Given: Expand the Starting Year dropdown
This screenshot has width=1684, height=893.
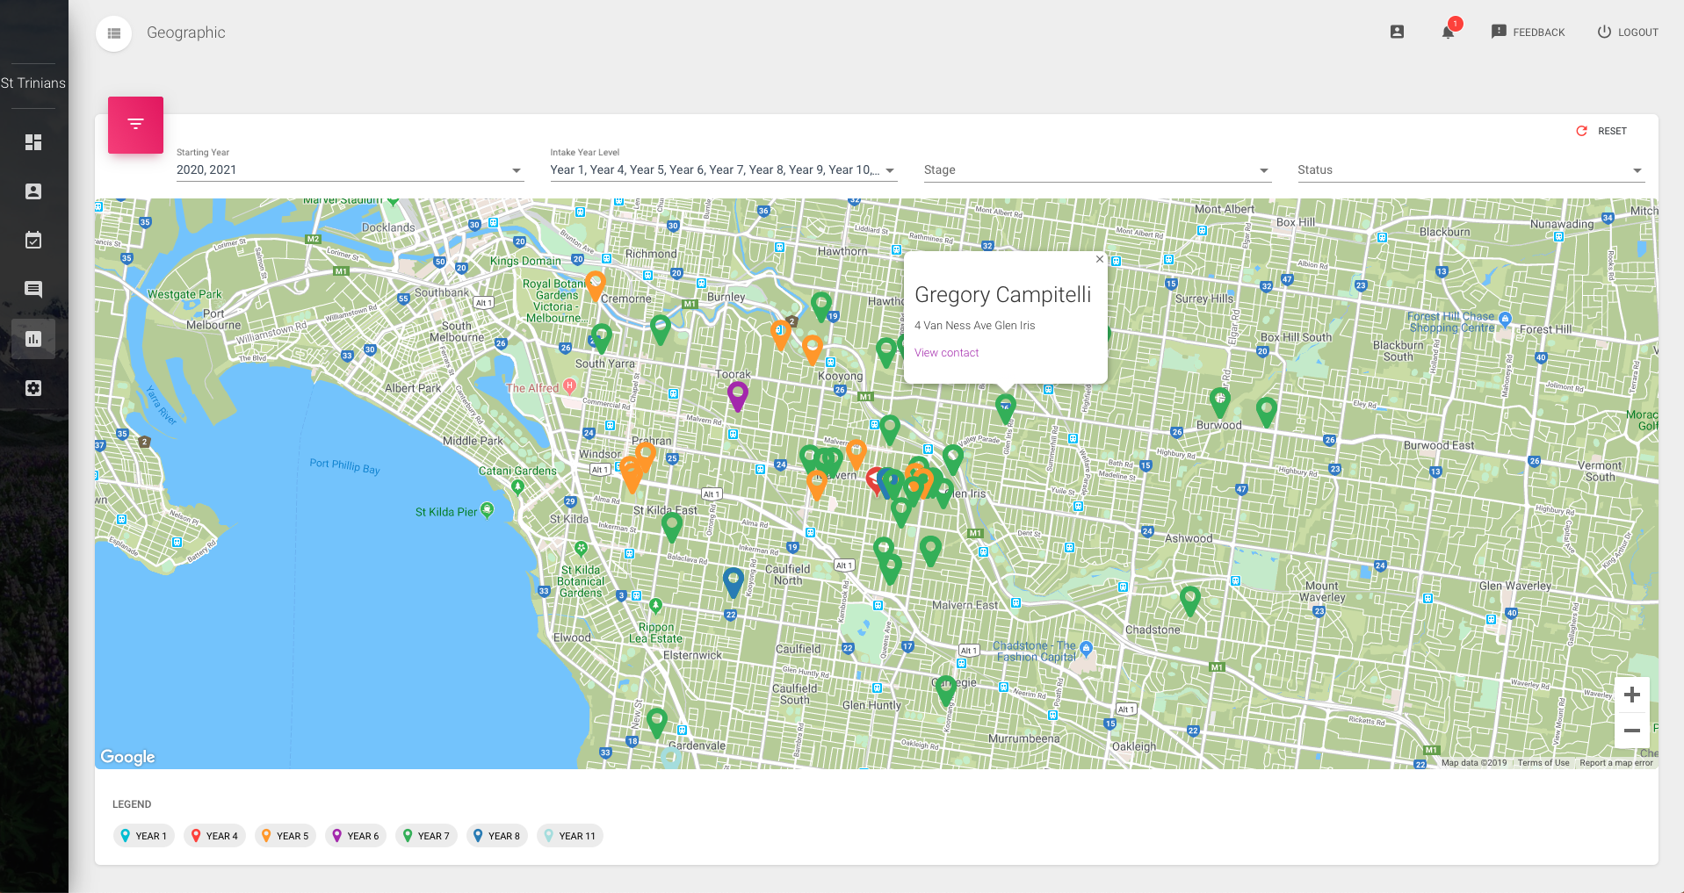Looking at the screenshot, I should (350, 169).
